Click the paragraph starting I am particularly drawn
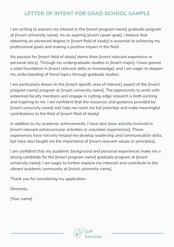This screenshot has width=174, height=247. (85, 99)
